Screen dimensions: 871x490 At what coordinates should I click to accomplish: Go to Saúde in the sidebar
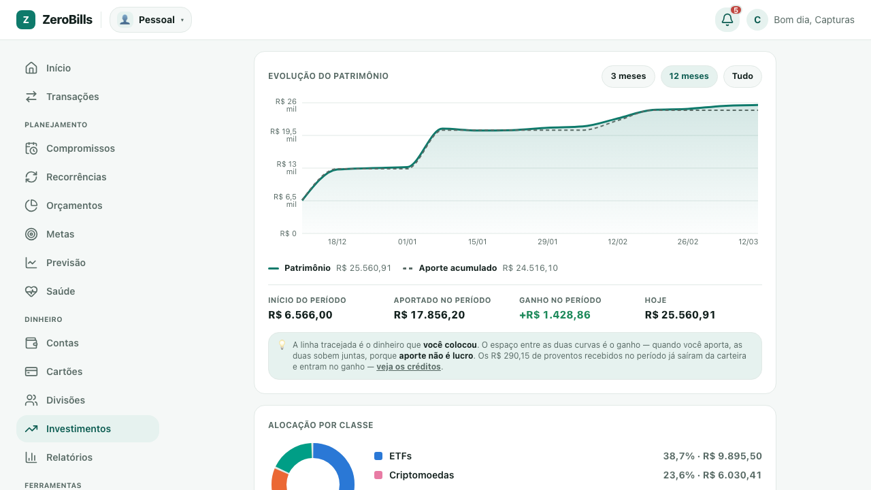click(88, 291)
